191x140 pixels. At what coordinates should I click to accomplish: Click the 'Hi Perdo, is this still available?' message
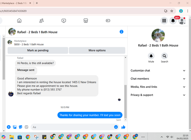tap(36, 63)
